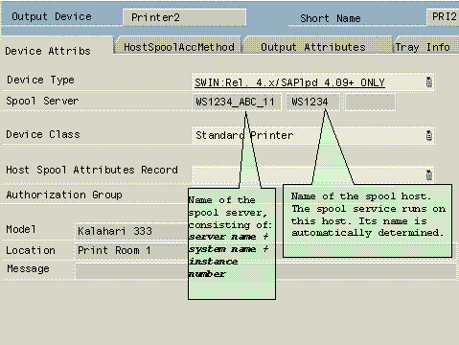Click the Model label

21,229
